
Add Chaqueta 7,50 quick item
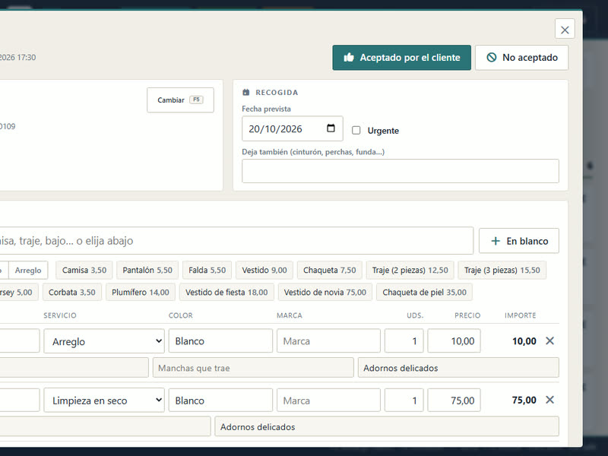coord(330,271)
